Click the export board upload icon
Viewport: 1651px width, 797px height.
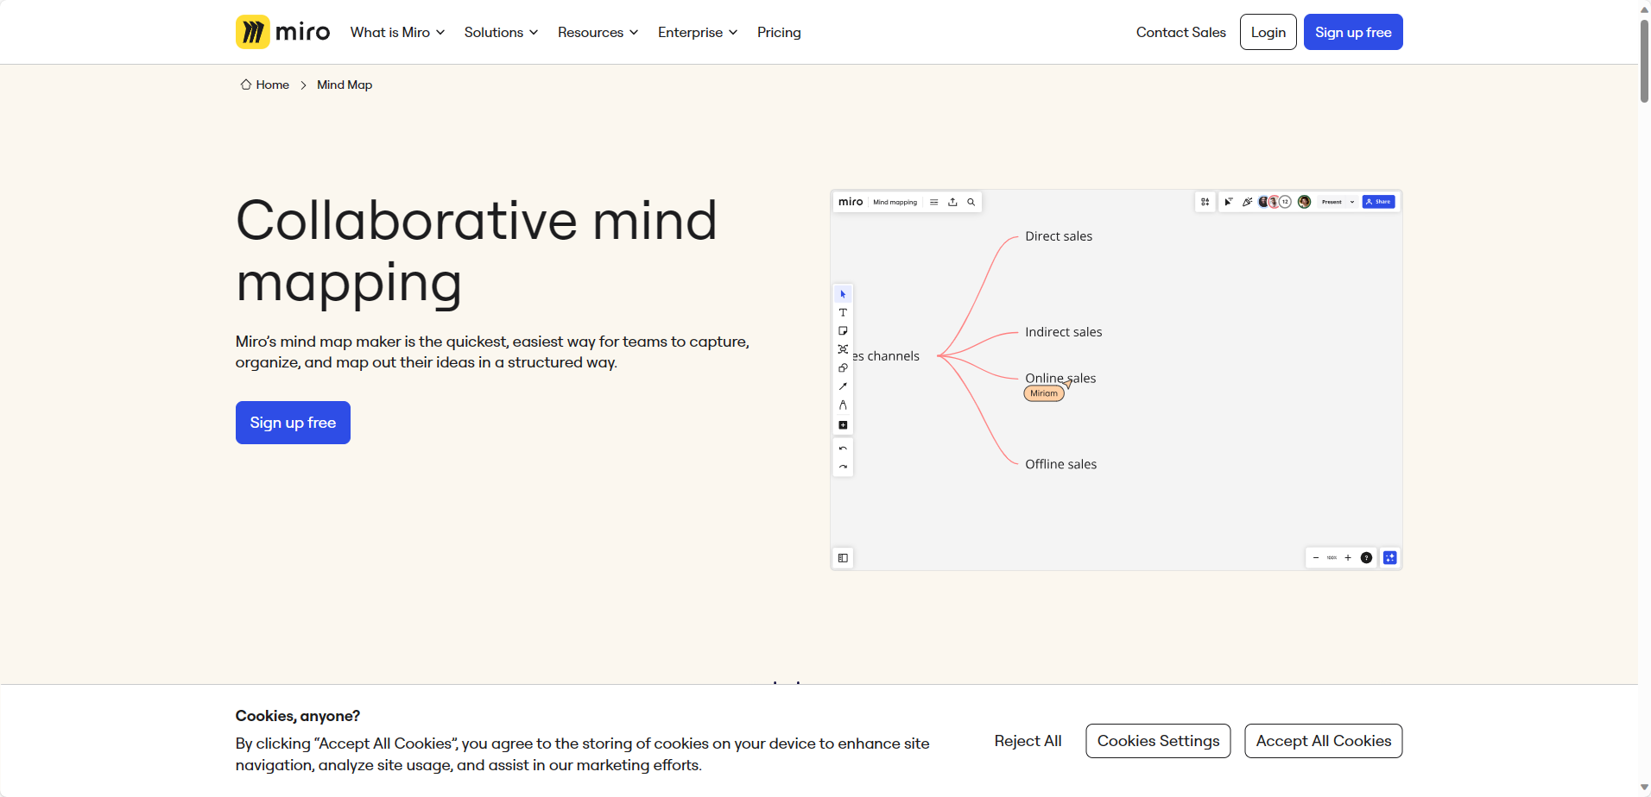click(x=952, y=202)
